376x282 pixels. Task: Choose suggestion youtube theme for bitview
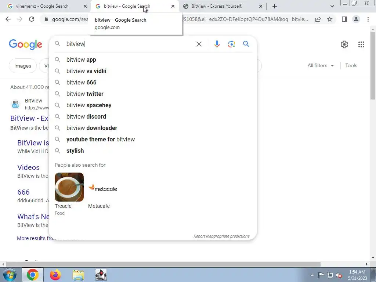coord(153,139)
